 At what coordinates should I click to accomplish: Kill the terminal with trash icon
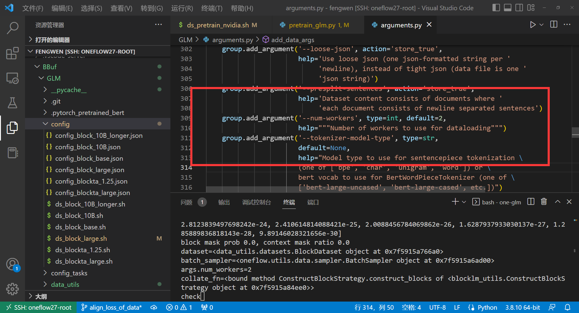pos(544,202)
